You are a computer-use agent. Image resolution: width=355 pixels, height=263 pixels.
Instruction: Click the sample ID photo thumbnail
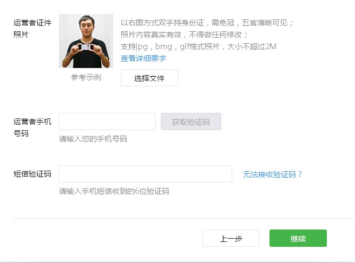(86, 41)
